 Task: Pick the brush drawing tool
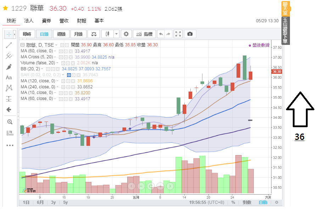[x=9, y=67]
